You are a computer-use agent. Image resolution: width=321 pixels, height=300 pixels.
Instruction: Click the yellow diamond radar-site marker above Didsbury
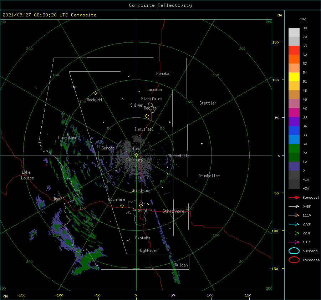click(x=136, y=155)
